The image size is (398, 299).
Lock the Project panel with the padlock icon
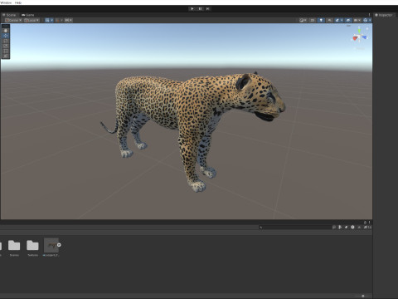[x=365, y=223]
